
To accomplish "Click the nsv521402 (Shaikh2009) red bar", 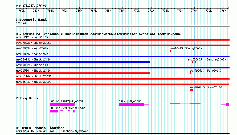I will click(x=122, y=79).
